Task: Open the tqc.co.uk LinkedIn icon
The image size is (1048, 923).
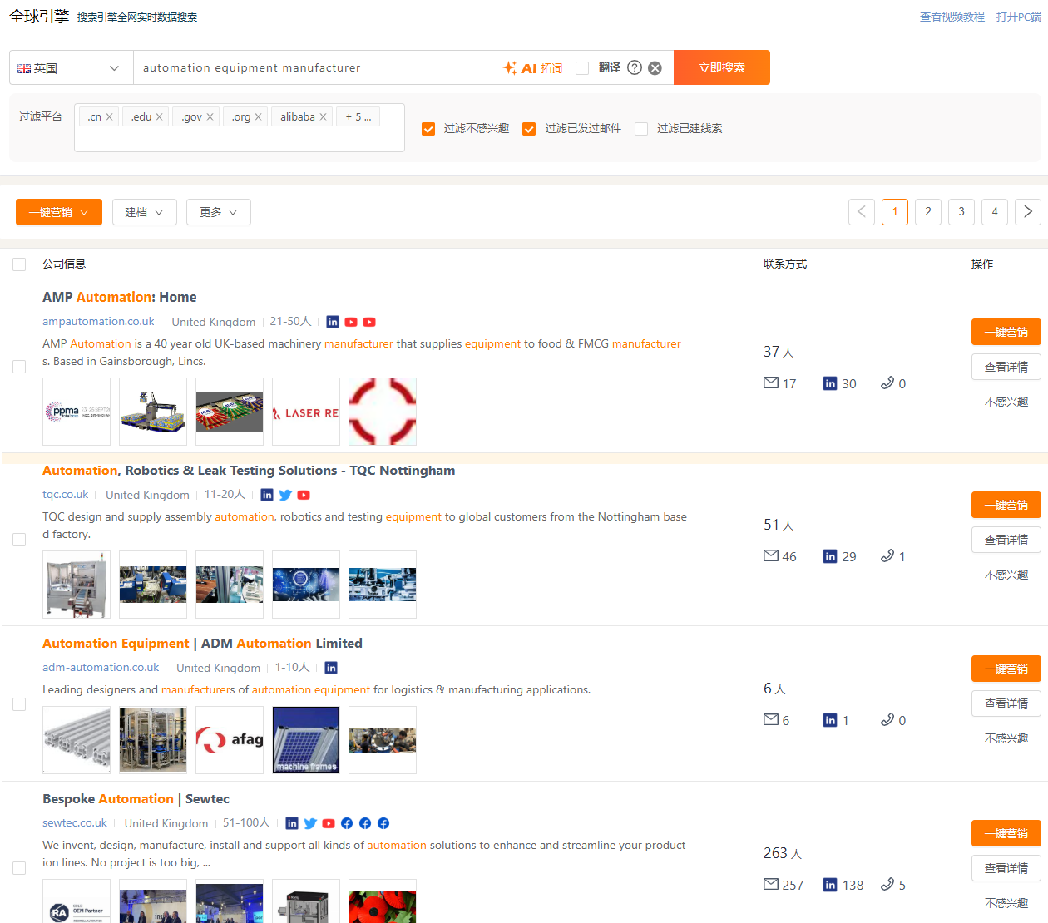Action: pos(267,495)
